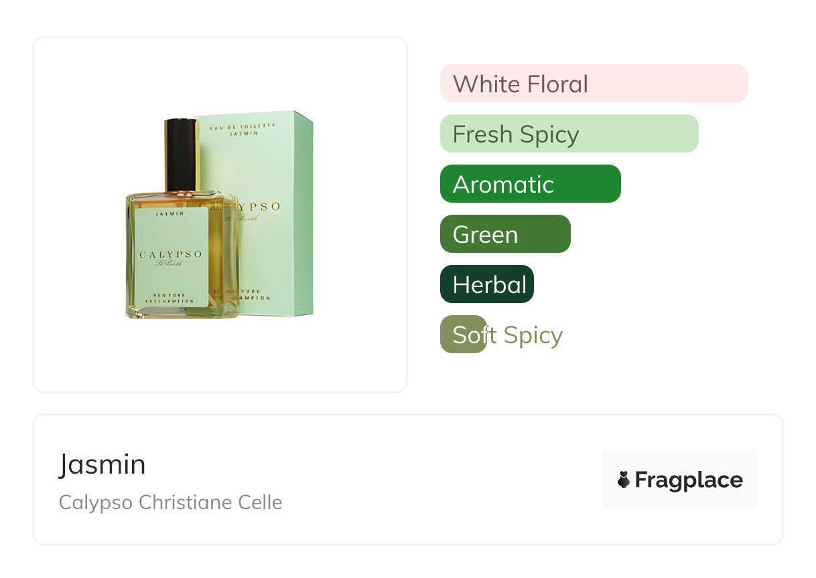
Task: Click JASMIN text atop the bottle label
Action: tap(169, 214)
